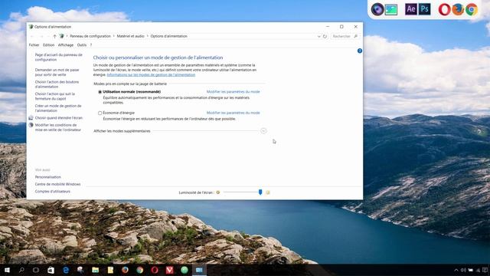Show hidden system tray icons
This screenshot has height=276, width=490.
pos(456,270)
